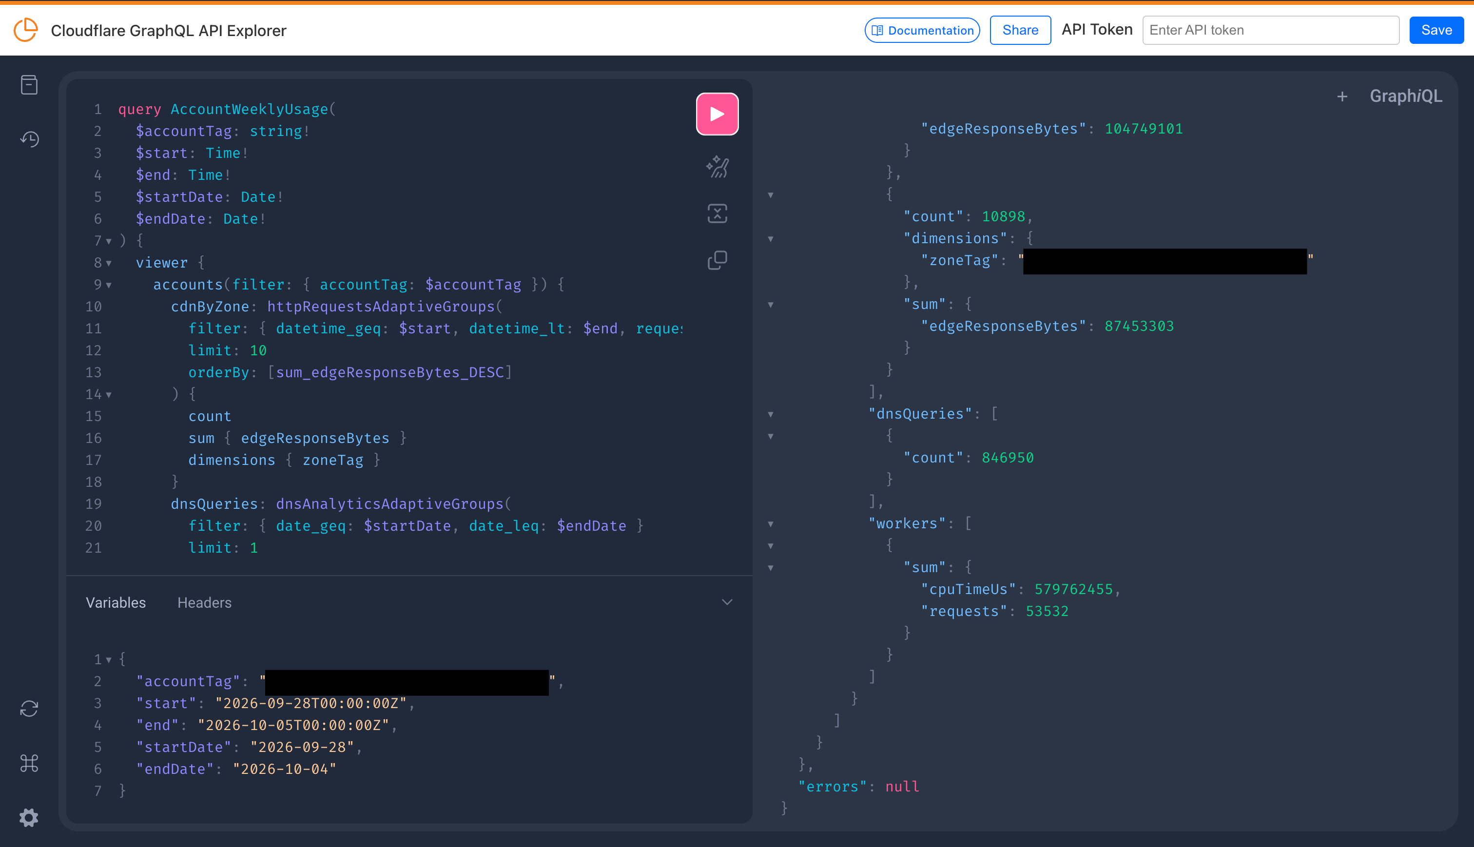Viewport: 1474px width, 847px height.
Task: Collapse the variables editor with chevron
Action: click(x=727, y=602)
